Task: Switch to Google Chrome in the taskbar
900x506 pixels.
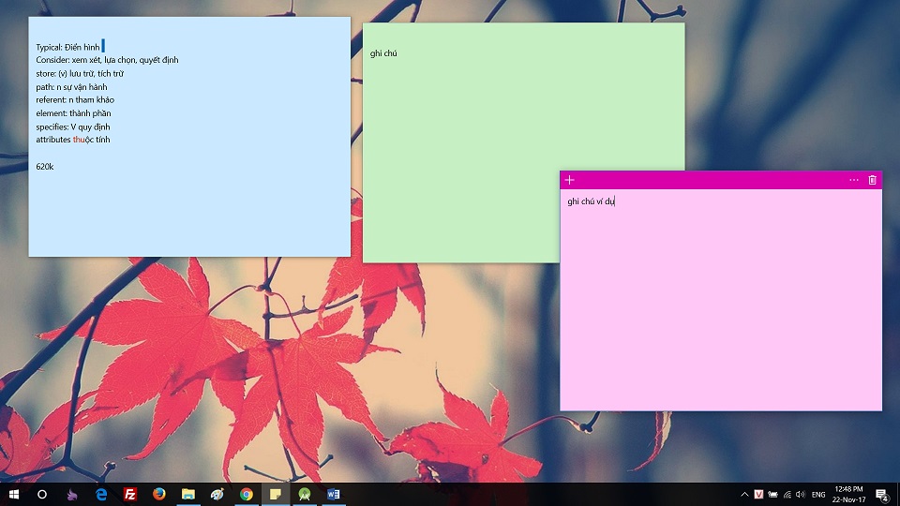Action: [x=247, y=494]
